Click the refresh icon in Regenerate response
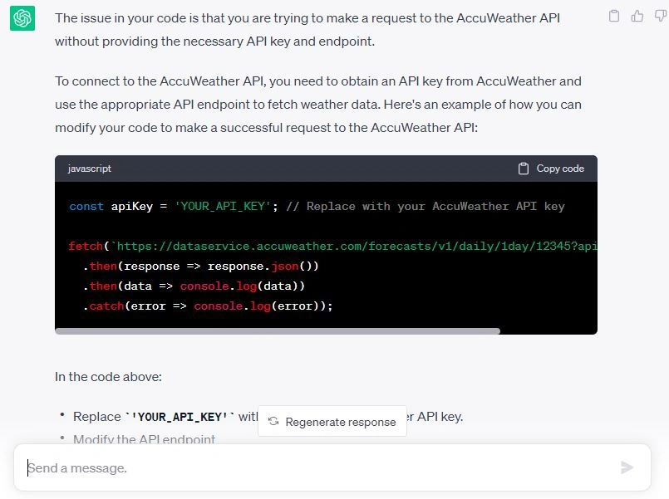The width and height of the screenshot is (669, 499). click(273, 421)
